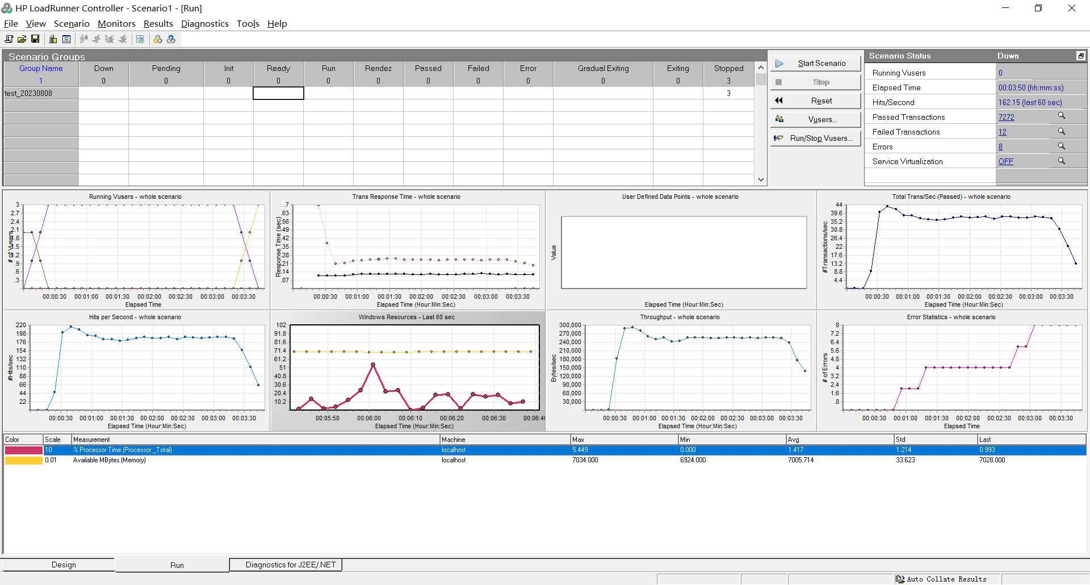Click magnifier icon next to Service Virtualization
The width and height of the screenshot is (1090, 585).
(x=1061, y=161)
